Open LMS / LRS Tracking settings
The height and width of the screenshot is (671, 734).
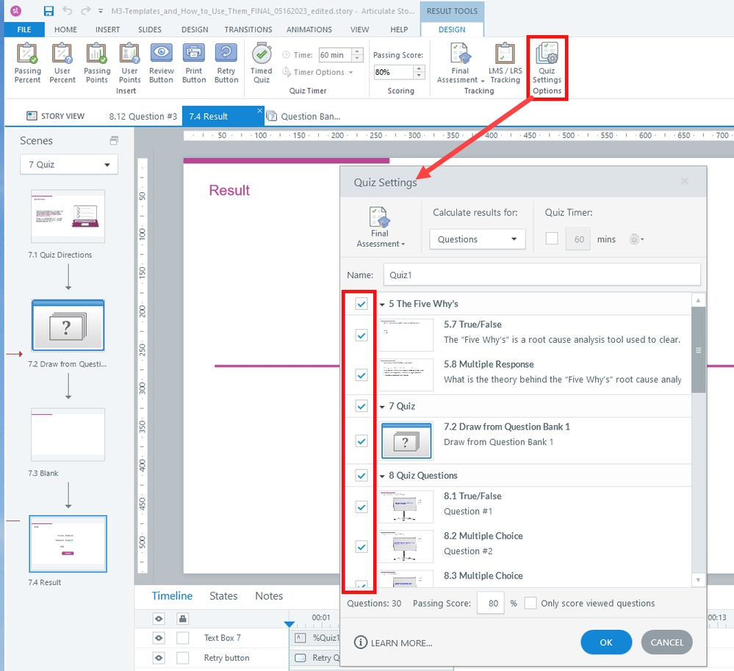(x=505, y=64)
